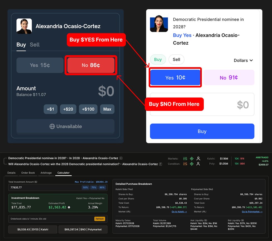Click Kalshi Shares to Buy 80,398.794 value
The image size is (272, 241).
[x=176, y=194]
